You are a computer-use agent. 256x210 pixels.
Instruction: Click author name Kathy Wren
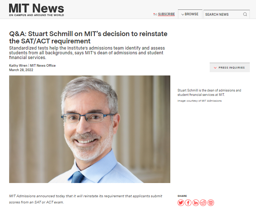(18, 65)
